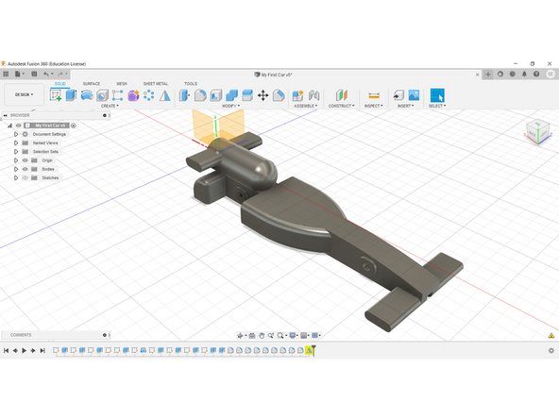Click the Save icon

coord(34,75)
